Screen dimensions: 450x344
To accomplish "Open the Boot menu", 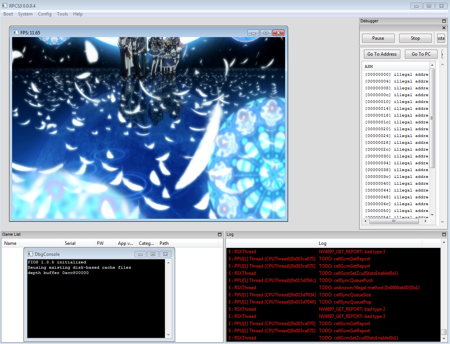I will pos(8,14).
